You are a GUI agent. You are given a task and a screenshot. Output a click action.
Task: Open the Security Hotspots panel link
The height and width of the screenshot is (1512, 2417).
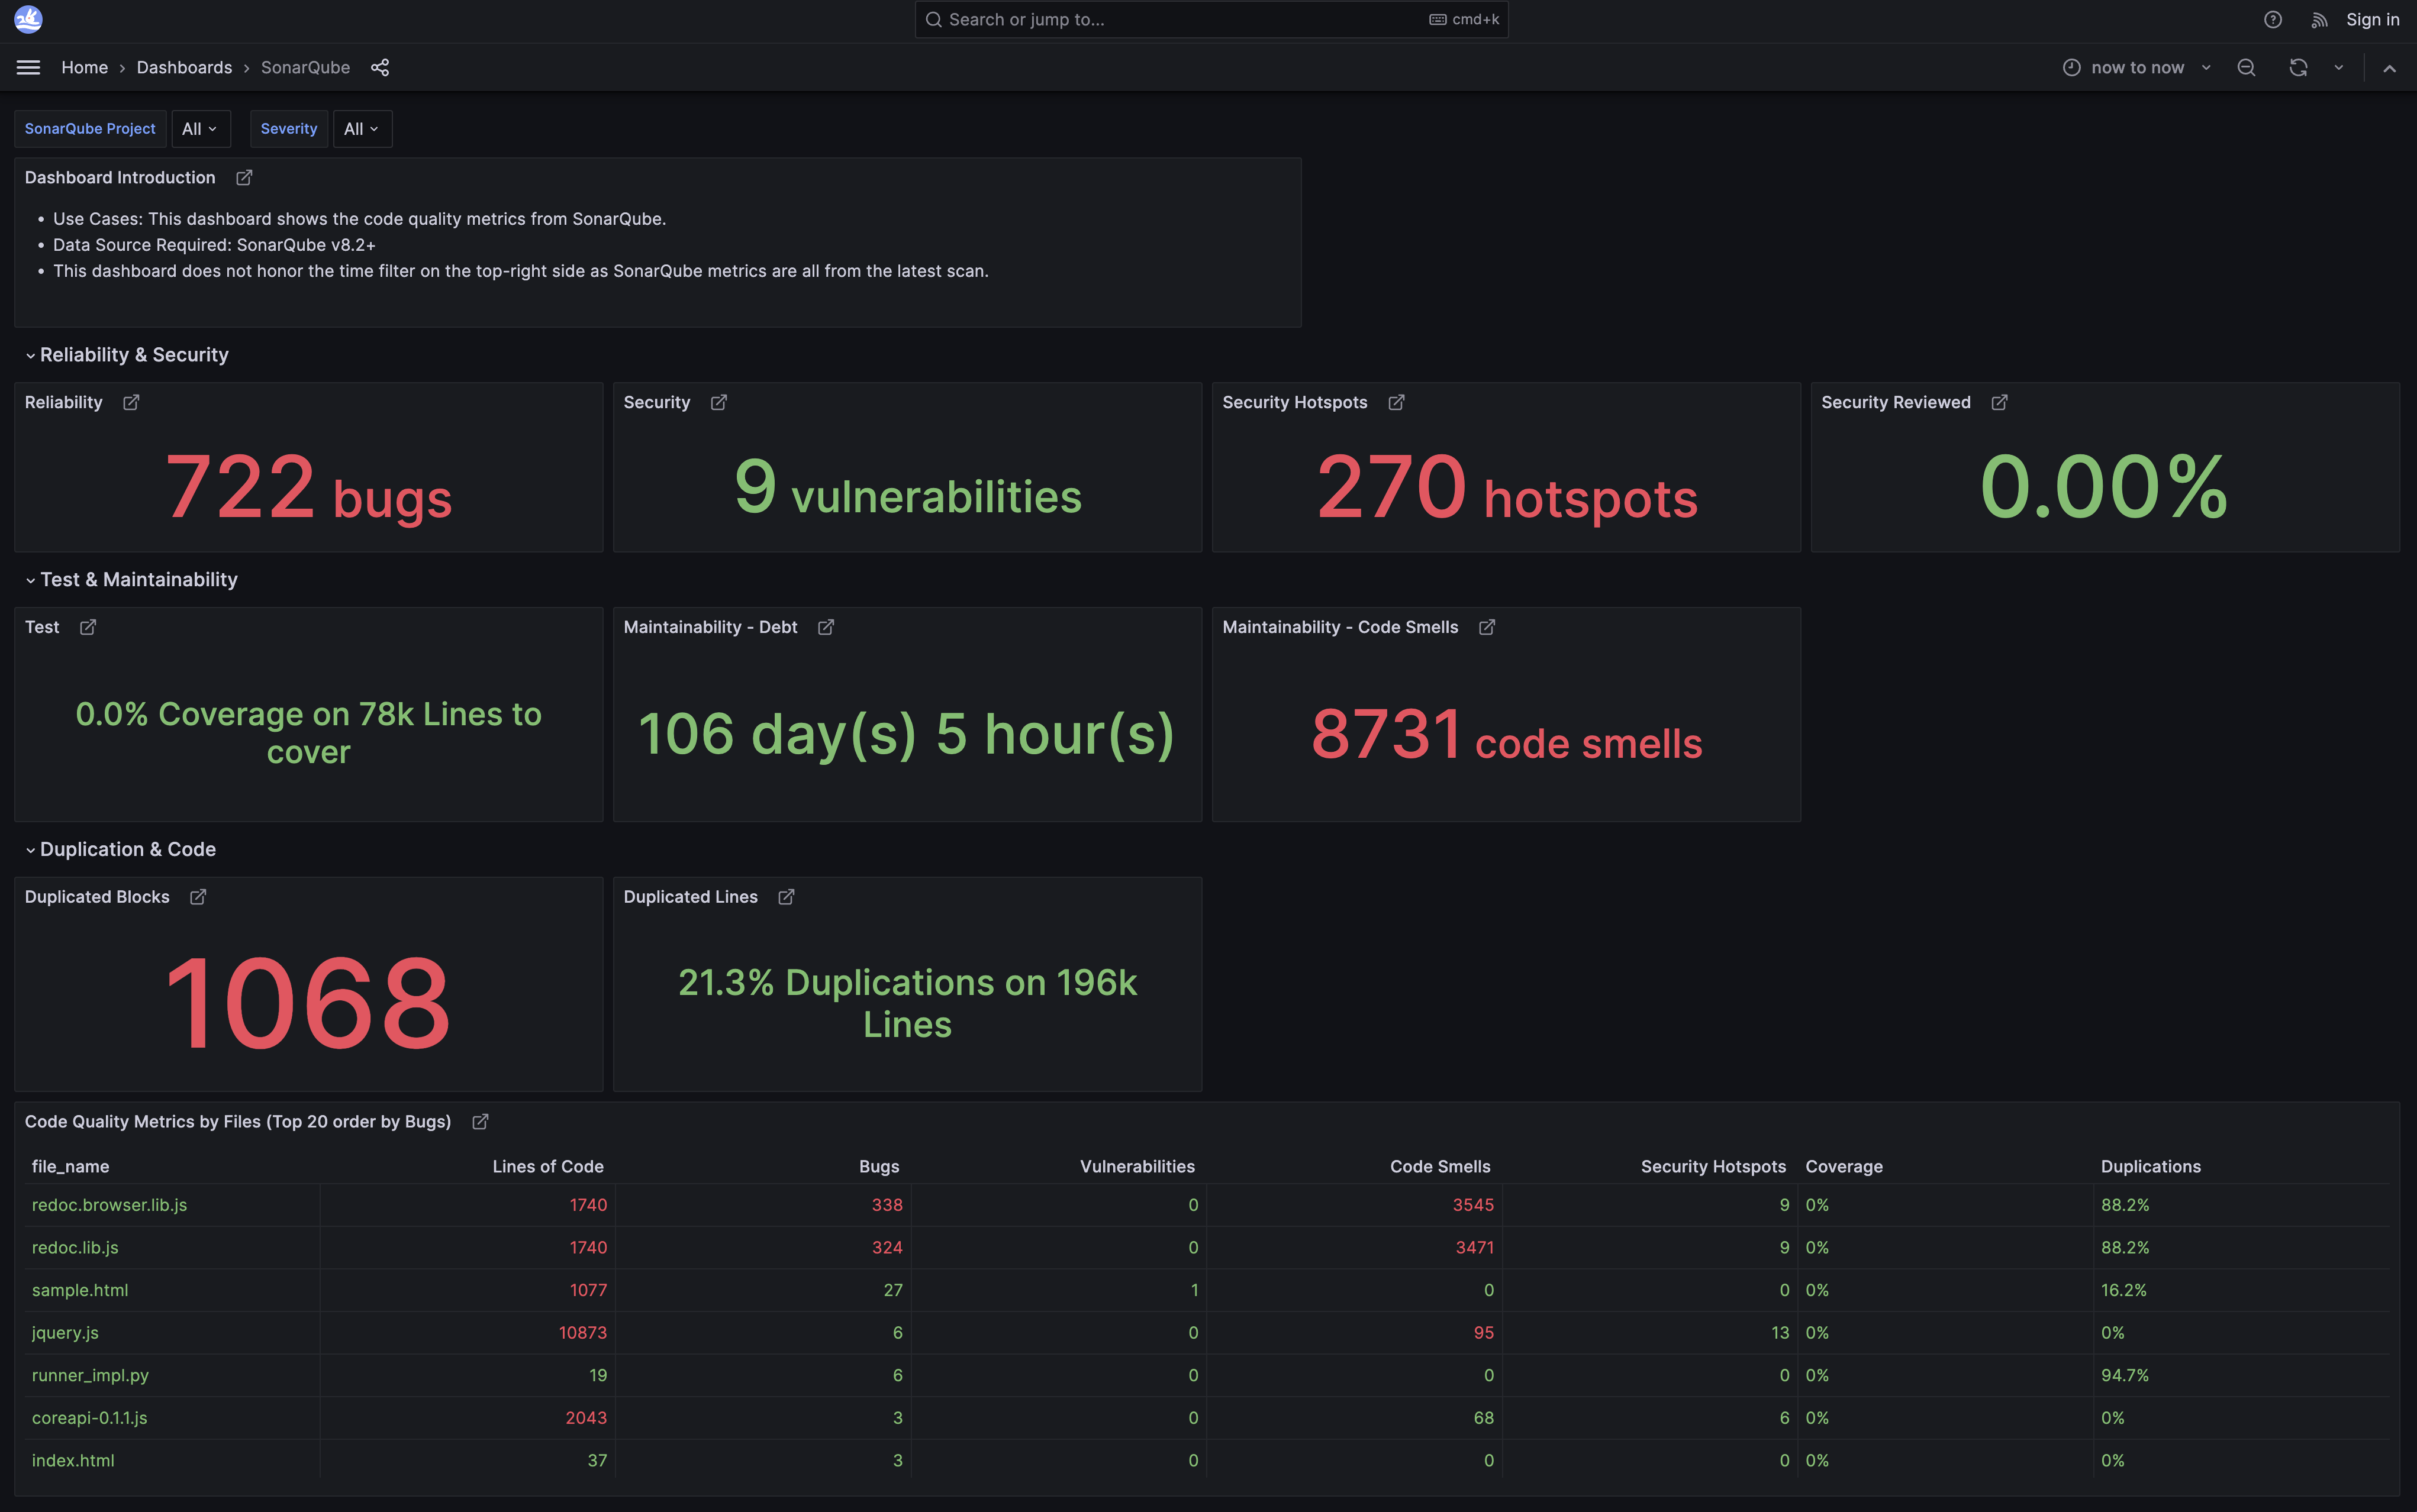(x=1396, y=402)
